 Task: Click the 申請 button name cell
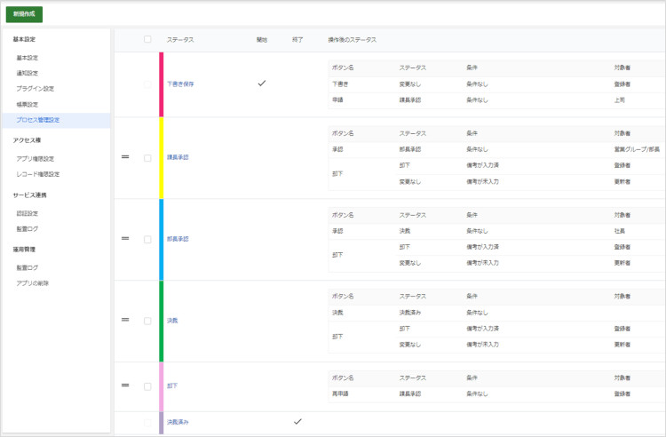[337, 100]
